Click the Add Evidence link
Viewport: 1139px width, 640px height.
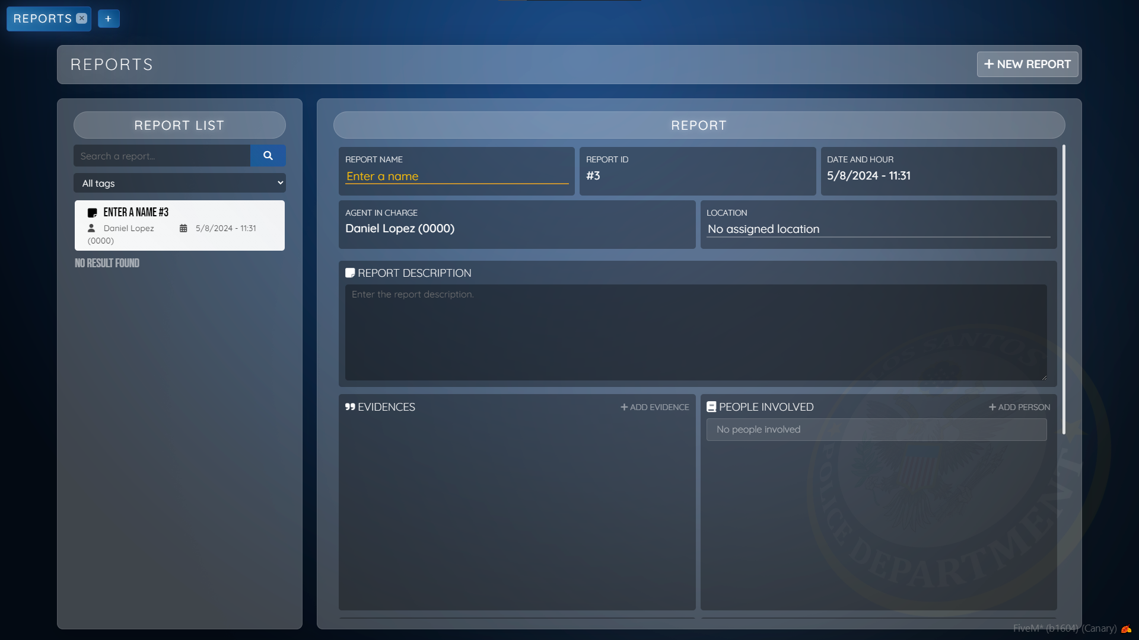(x=655, y=408)
